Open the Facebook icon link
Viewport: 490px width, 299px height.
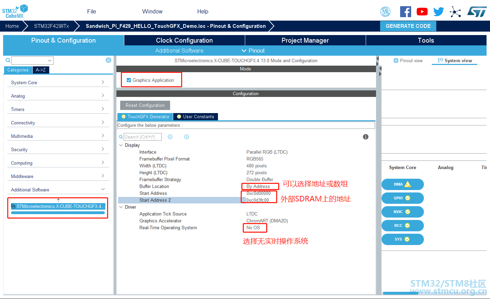coord(406,12)
